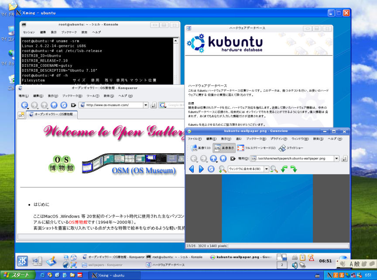Click Konqueror Home button
Image resolution: width=377 pixels, height=280 pixels.
click(54, 105)
